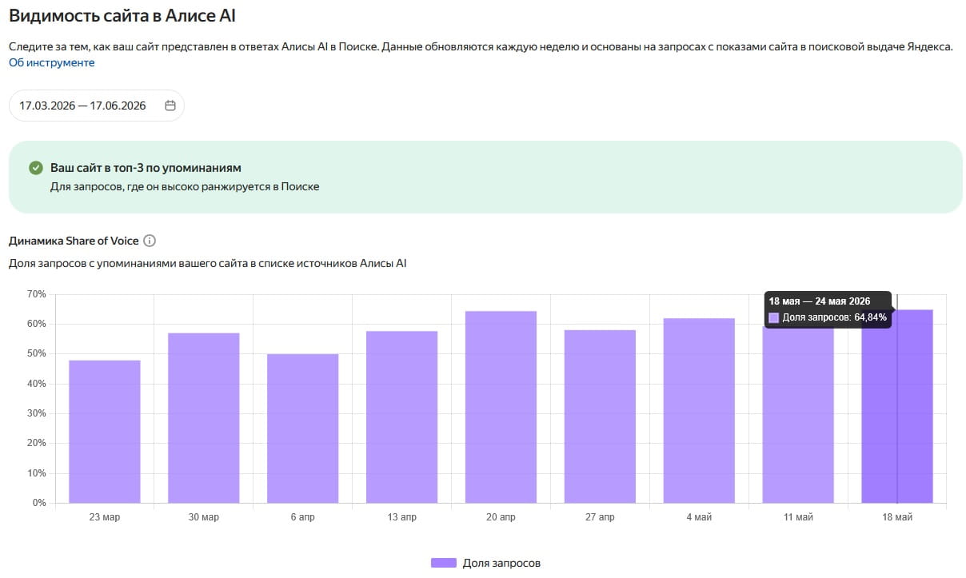The image size is (966, 578).
Task: Click the "30 мар" axis label
Action: point(203,517)
